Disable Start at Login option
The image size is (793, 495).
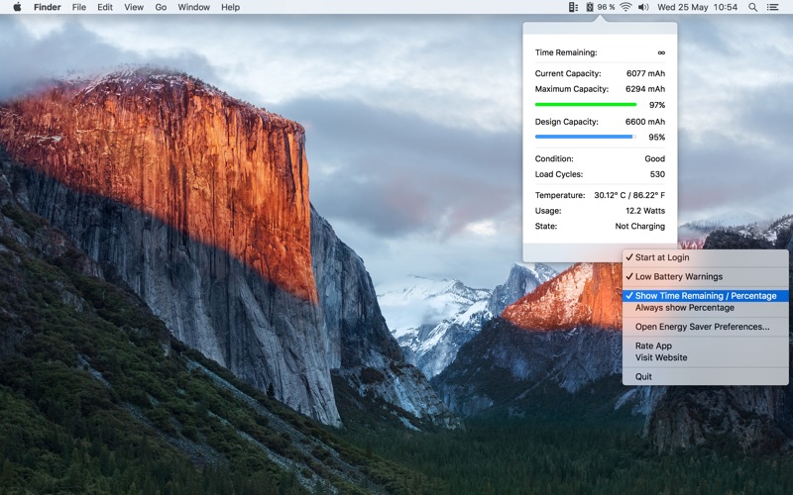click(x=662, y=257)
